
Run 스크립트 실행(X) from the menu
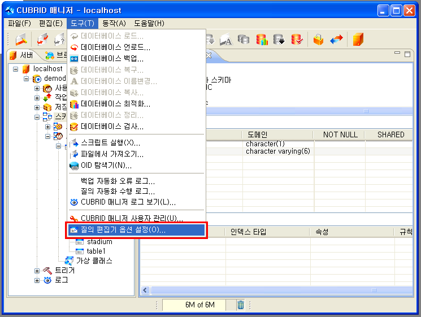[x=110, y=142]
